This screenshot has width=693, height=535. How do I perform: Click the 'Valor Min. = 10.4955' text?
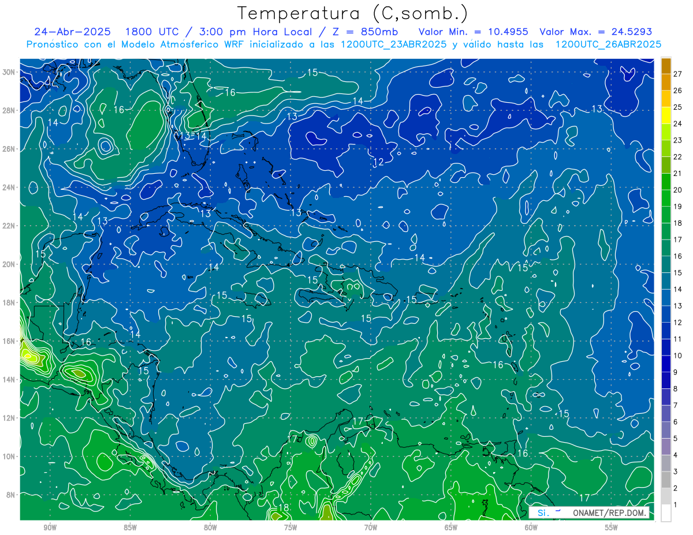coord(473,32)
